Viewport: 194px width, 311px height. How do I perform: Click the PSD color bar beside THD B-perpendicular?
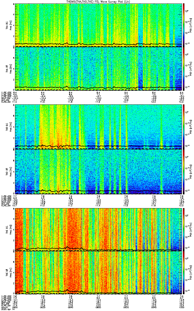tap(184, 127)
